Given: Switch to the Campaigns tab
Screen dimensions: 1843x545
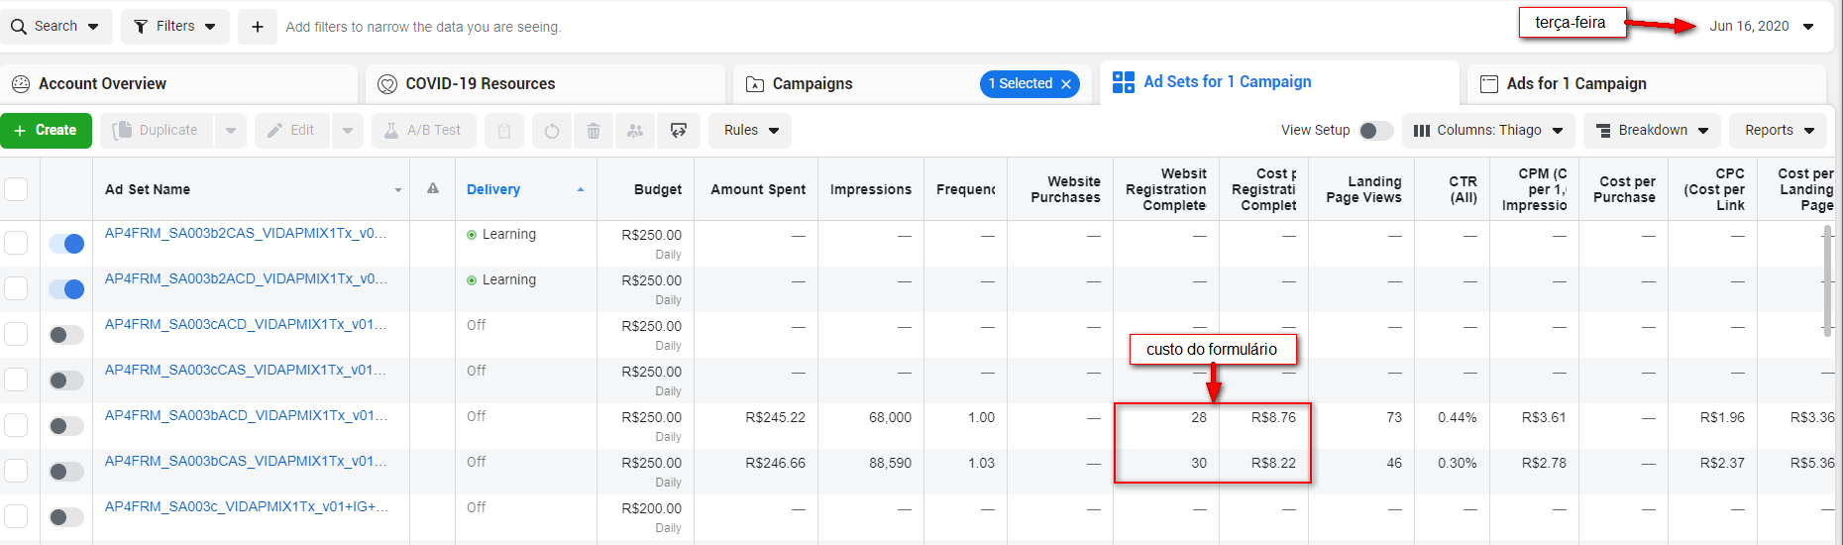Looking at the screenshot, I should click(x=912, y=84).
